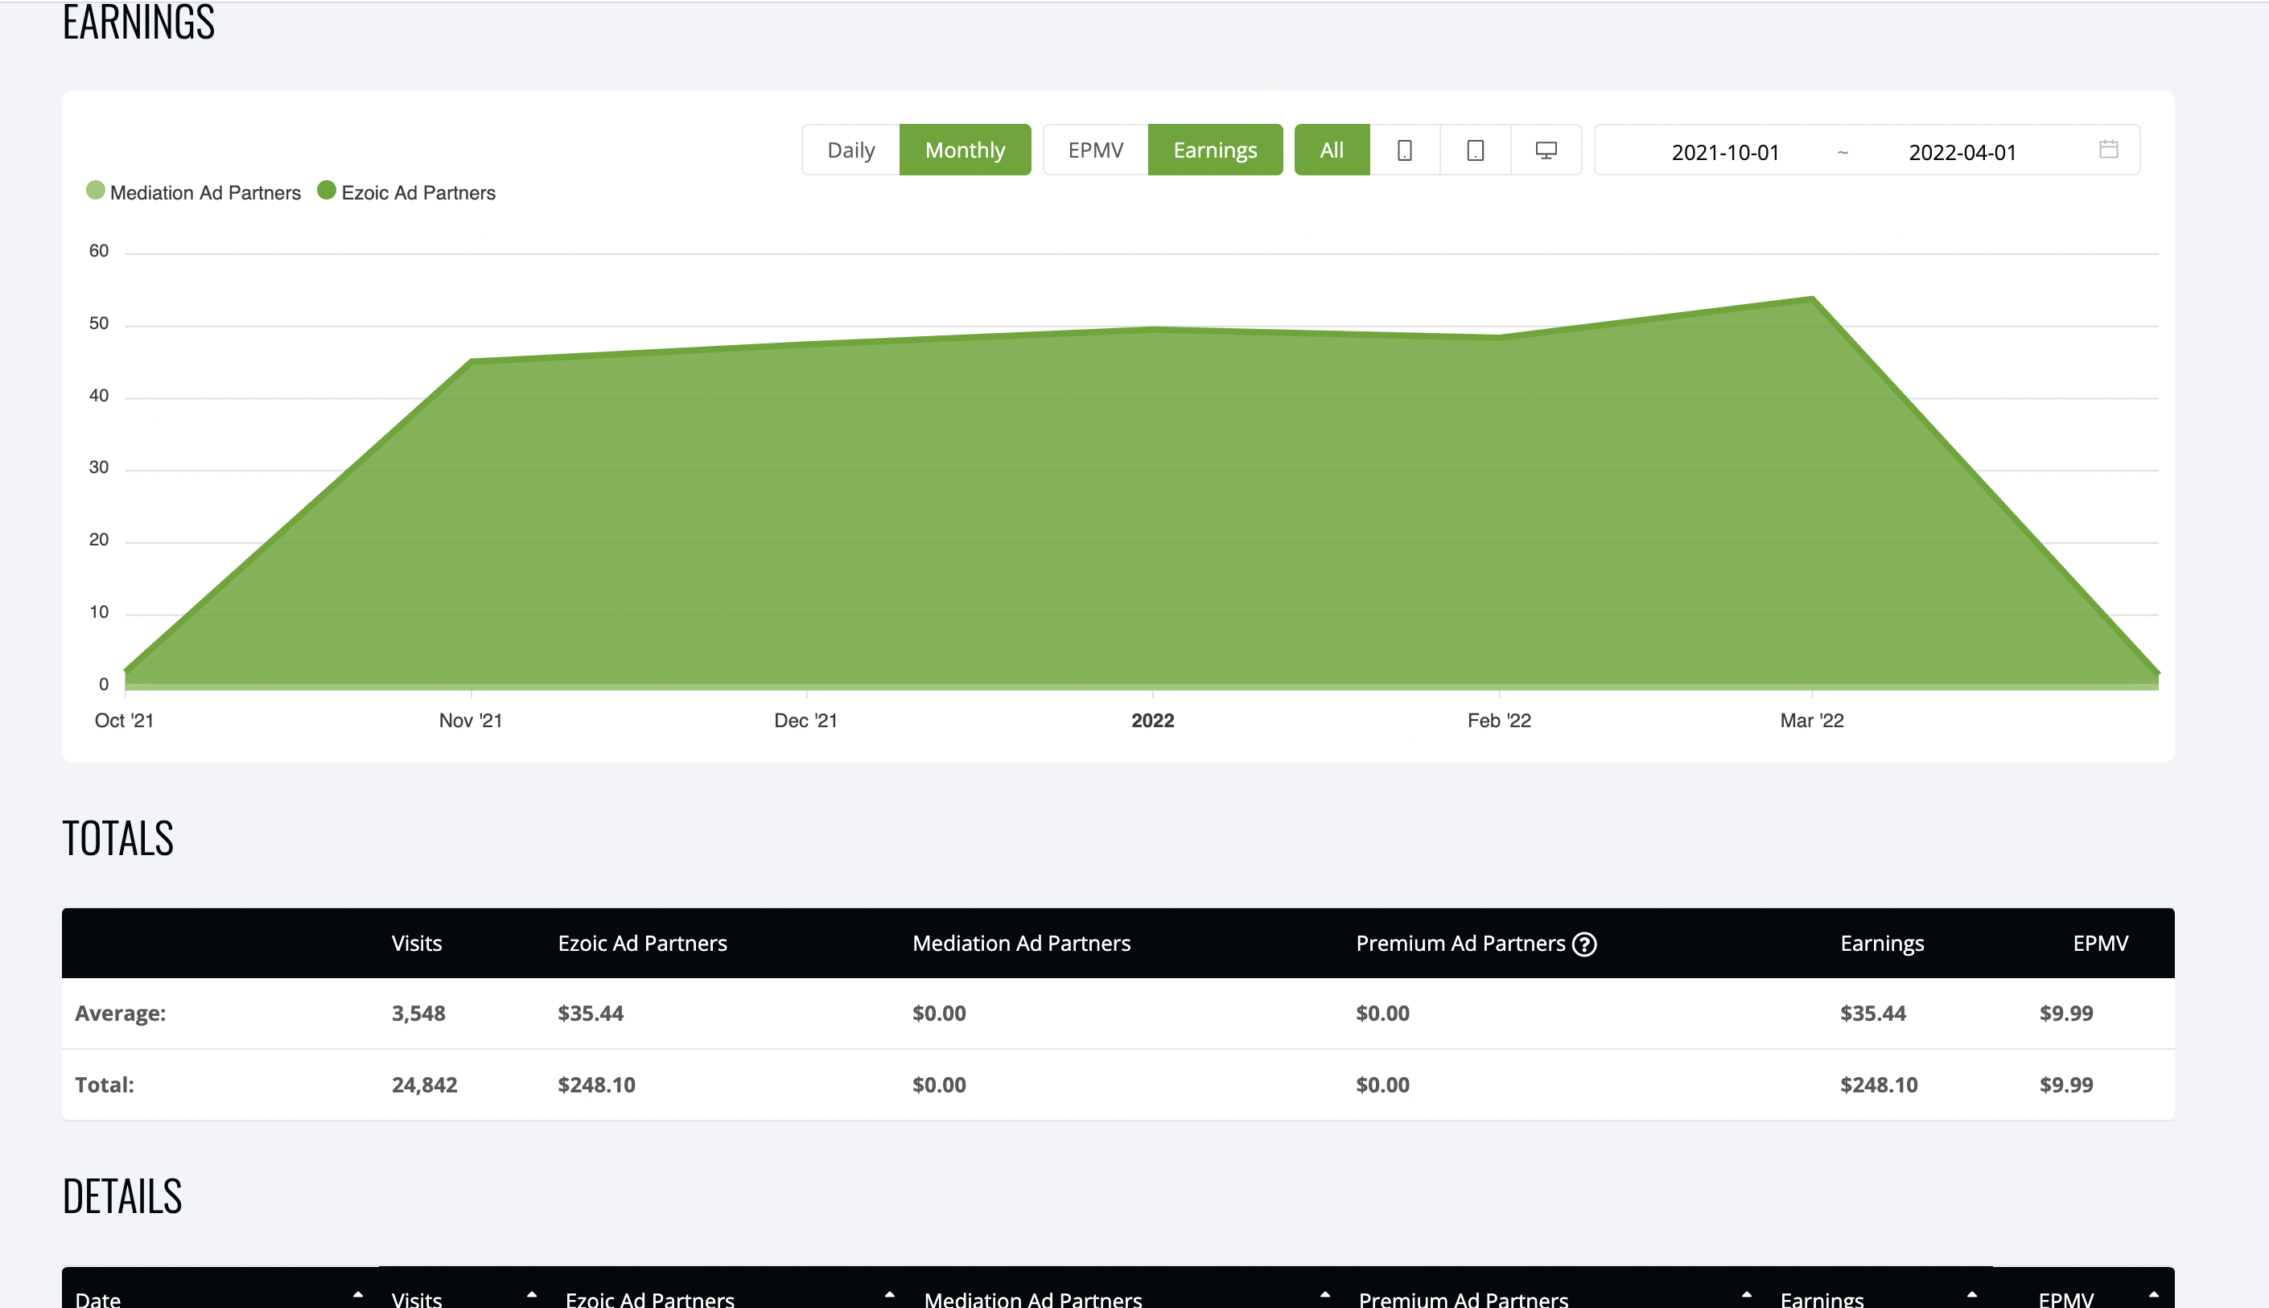Screen dimensions: 2269x1308
Task: Click Nov '21 data point on chart
Action: (472, 361)
